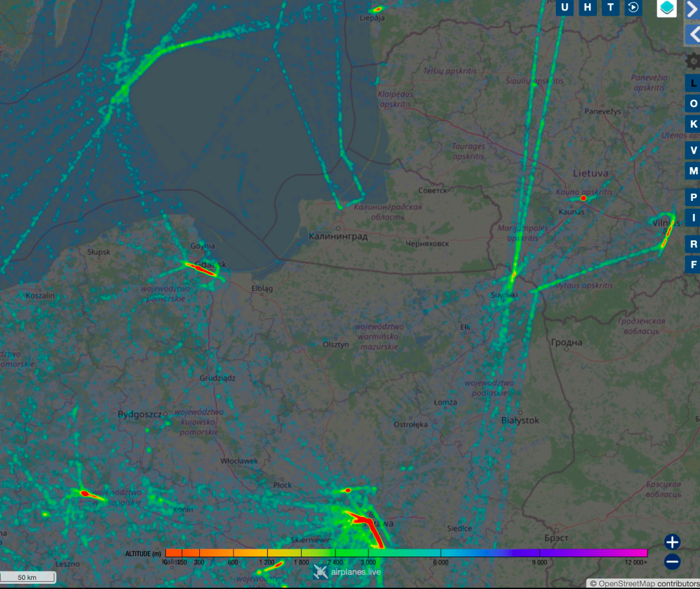The height and width of the screenshot is (589, 700).
Task: Open the map layers switcher icon
Action: pos(666,8)
